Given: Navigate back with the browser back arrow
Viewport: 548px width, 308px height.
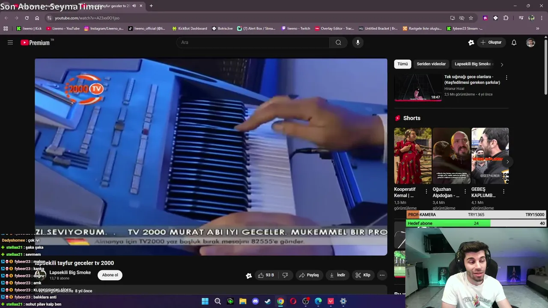Looking at the screenshot, I should tap(6, 18).
